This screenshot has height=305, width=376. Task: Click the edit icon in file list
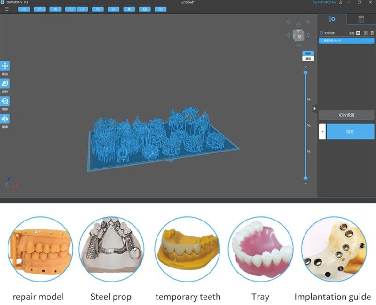(365, 33)
